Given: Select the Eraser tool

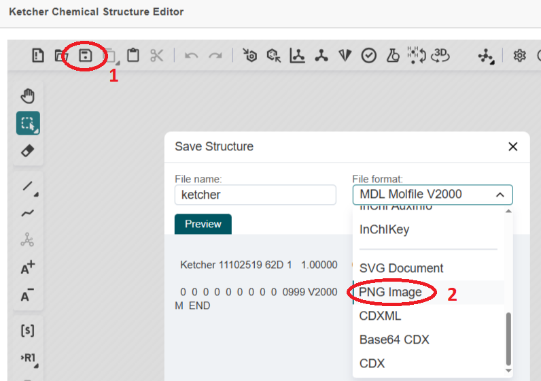Looking at the screenshot, I should [28, 150].
